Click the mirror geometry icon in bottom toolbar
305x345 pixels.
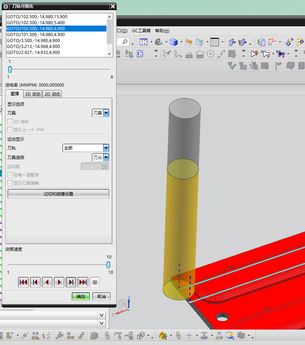pos(35,336)
